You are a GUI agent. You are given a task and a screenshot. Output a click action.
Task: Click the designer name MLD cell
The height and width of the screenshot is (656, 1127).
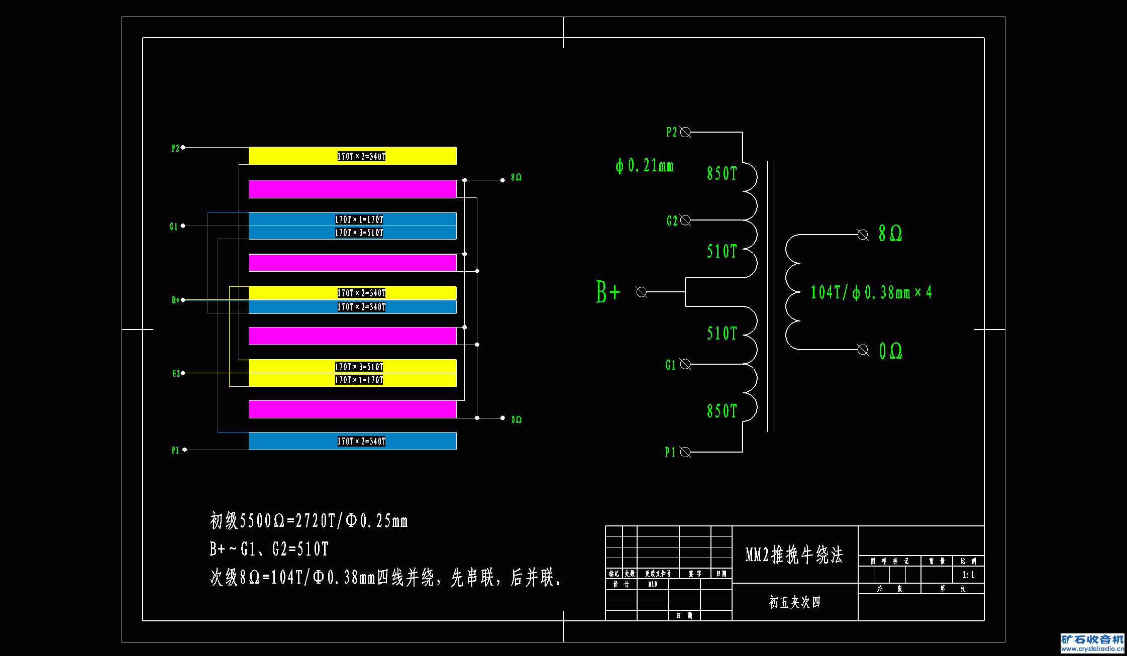coord(653,584)
